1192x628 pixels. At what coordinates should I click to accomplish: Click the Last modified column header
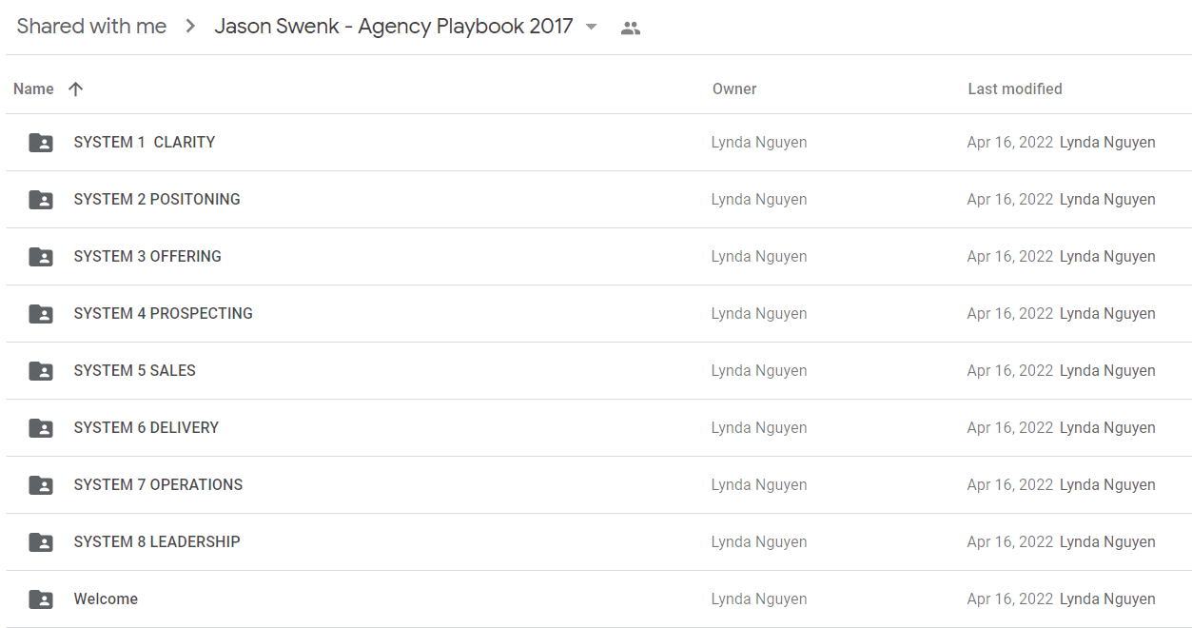pyautogui.click(x=1015, y=88)
